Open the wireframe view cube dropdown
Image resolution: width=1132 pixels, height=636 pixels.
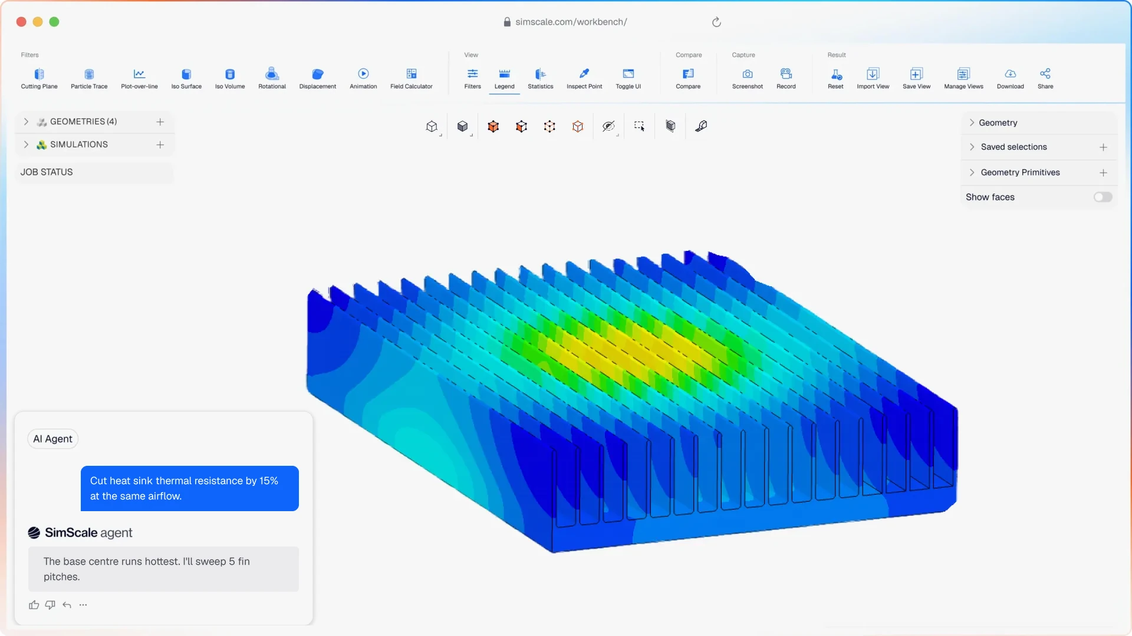433,127
